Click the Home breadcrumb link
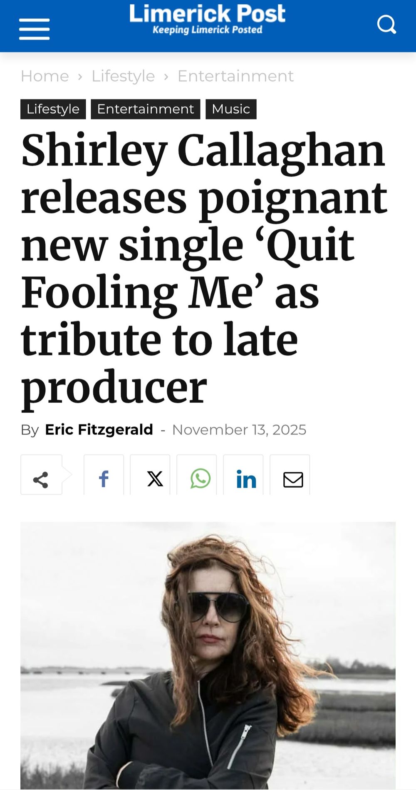 [45, 76]
